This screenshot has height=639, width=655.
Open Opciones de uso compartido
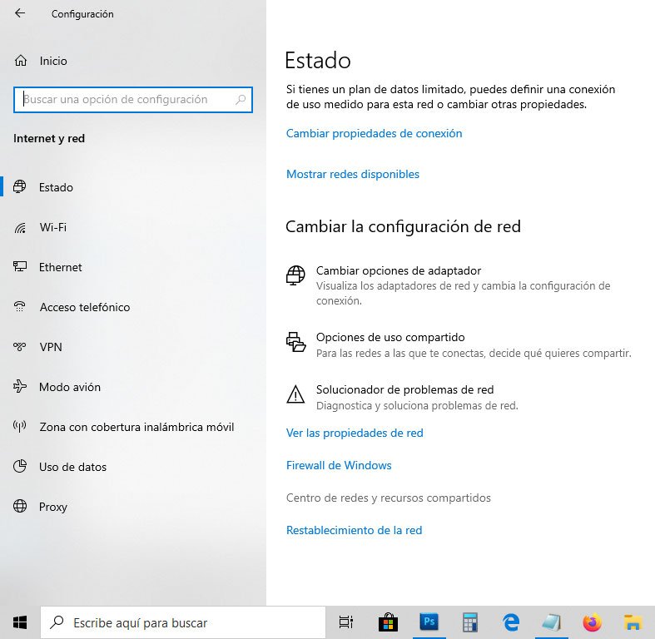point(390,338)
